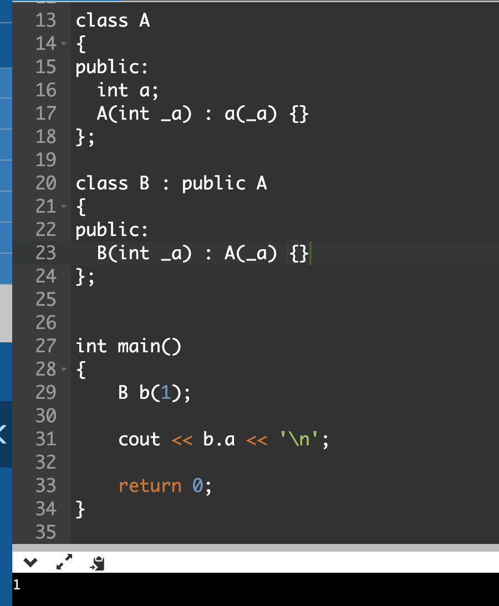Copy console output to the clipboard
This screenshot has width=499, height=606.
(x=97, y=563)
